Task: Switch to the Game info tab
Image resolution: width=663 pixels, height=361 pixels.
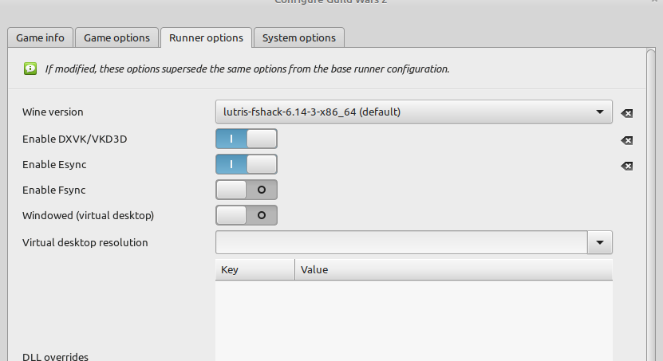Action: coord(40,37)
